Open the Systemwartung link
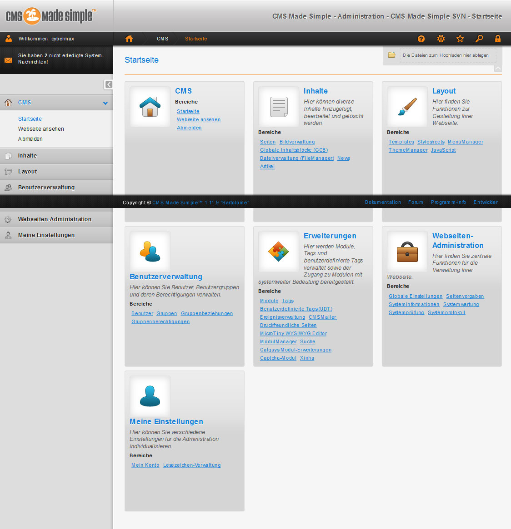The image size is (511, 529). point(461,304)
